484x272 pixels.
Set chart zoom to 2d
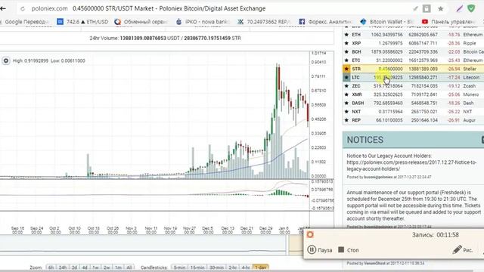[74, 267]
